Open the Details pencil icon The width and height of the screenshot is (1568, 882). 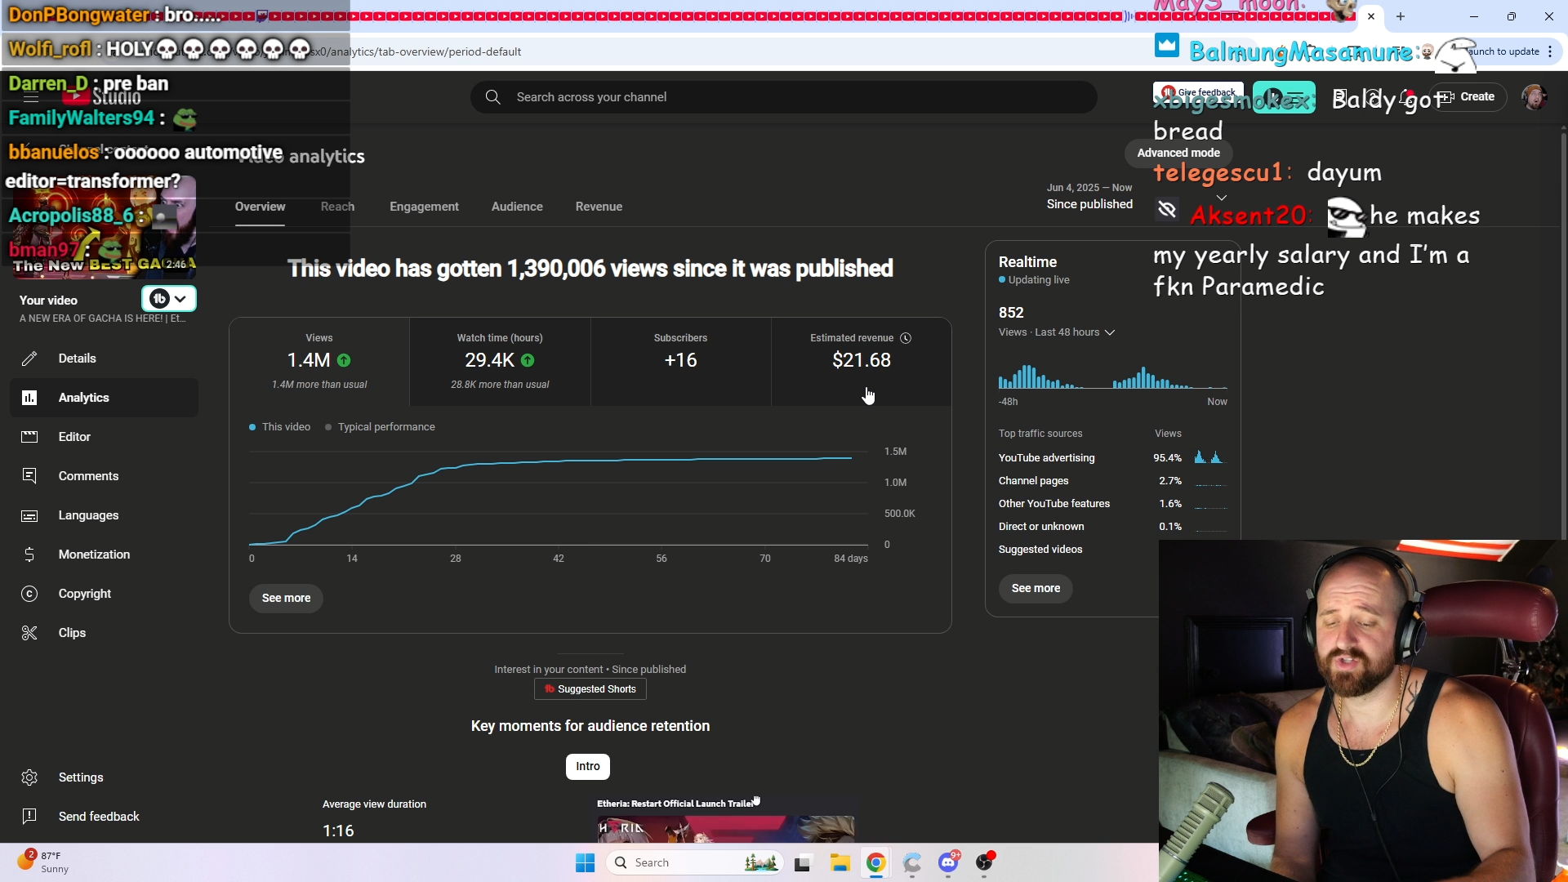point(29,359)
